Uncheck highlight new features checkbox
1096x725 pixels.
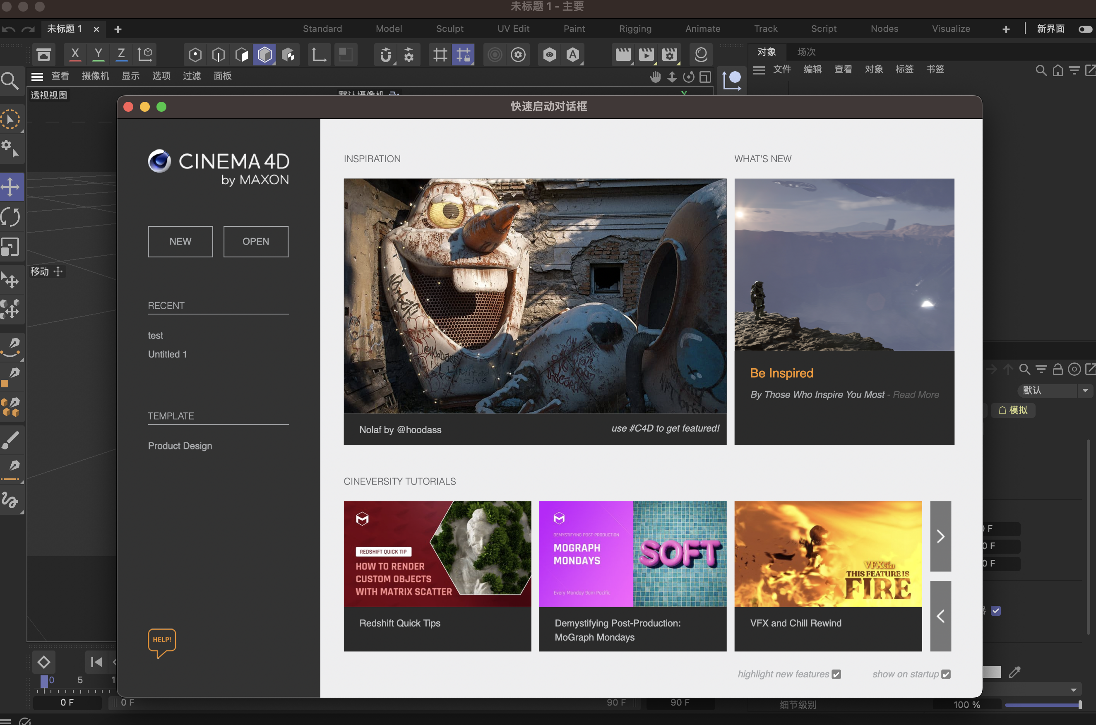pyautogui.click(x=836, y=674)
